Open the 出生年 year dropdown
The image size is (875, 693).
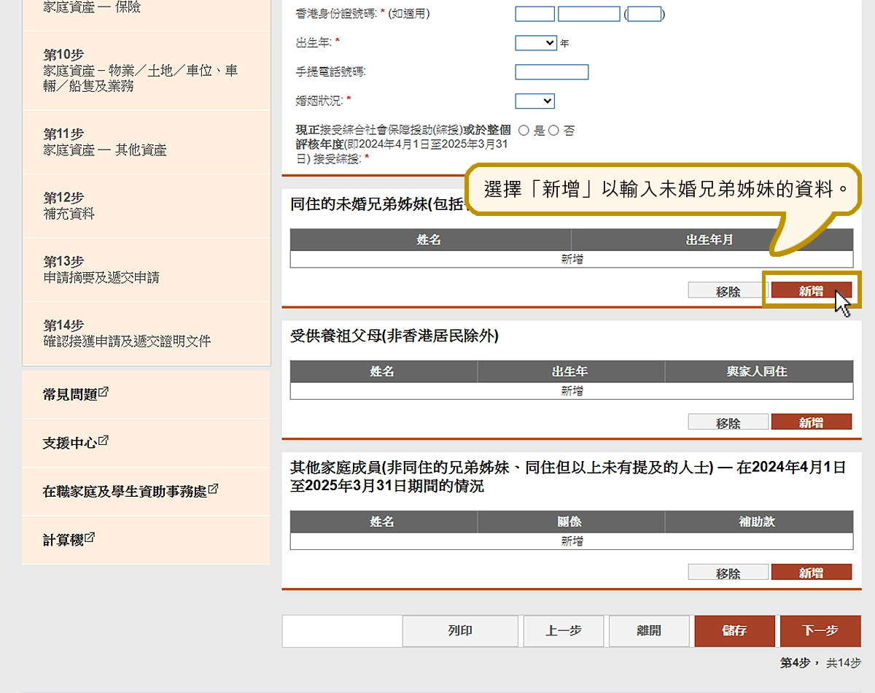536,43
